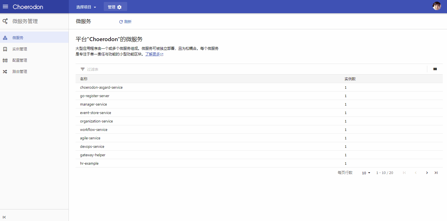Viewport: 447px width, 221px height.
Task: Select 微服务 in the sidebar menu
Action: (x=34, y=37)
